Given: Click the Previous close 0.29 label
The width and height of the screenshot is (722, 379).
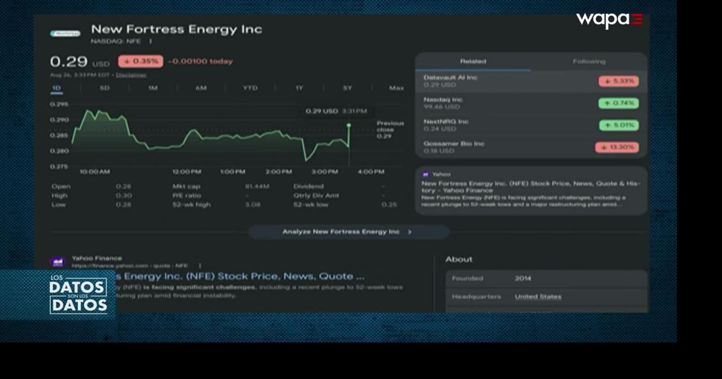Looking at the screenshot, I should tap(390, 130).
